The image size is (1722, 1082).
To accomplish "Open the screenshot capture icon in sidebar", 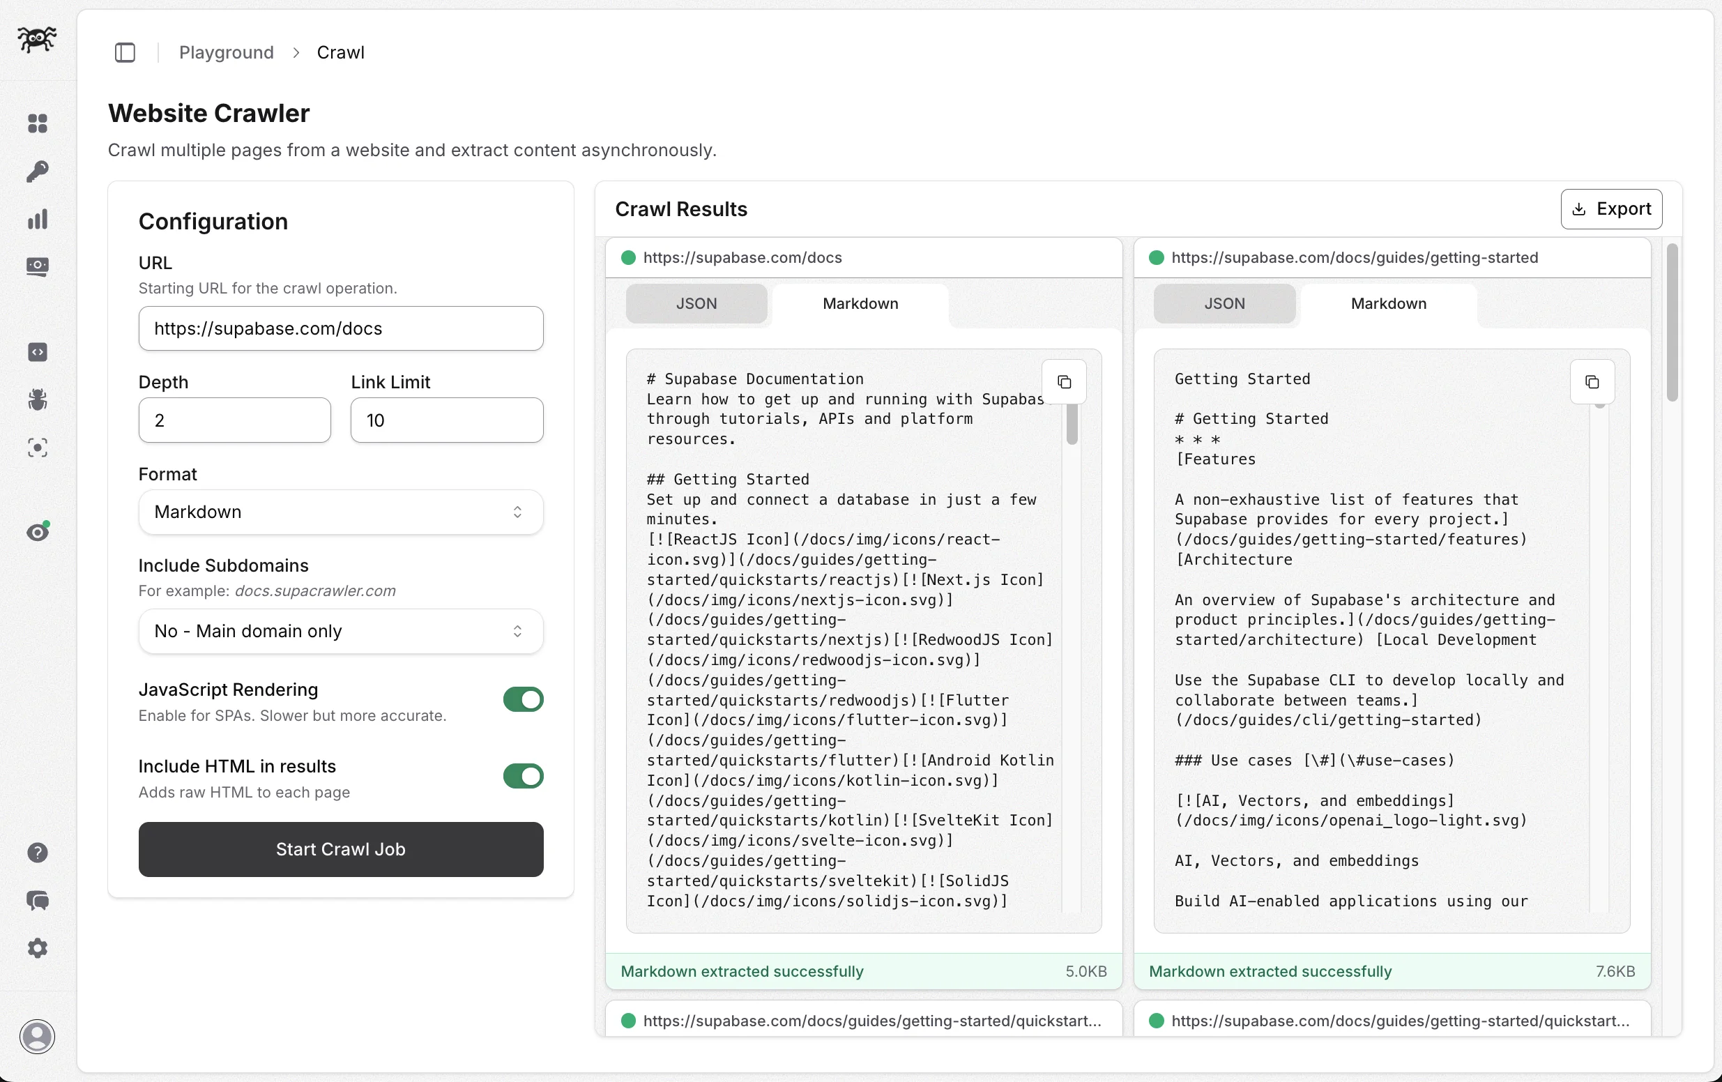I will click(37, 448).
